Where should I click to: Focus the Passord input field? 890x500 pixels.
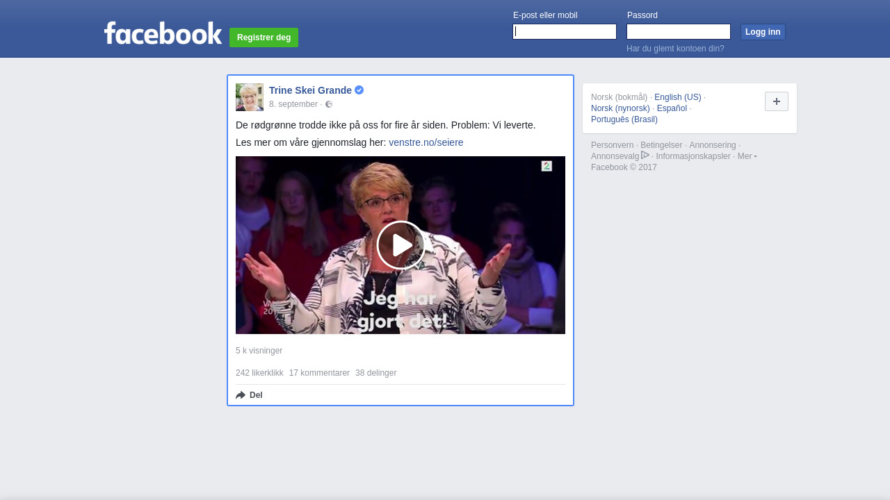tap(679, 32)
